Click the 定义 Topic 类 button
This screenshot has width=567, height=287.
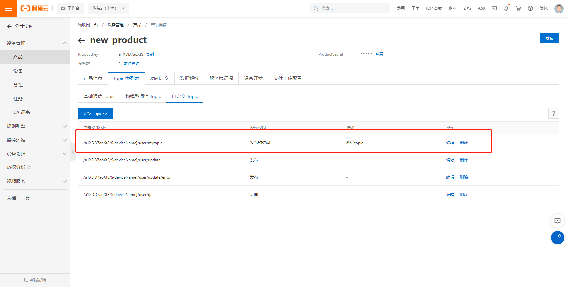[95, 113]
